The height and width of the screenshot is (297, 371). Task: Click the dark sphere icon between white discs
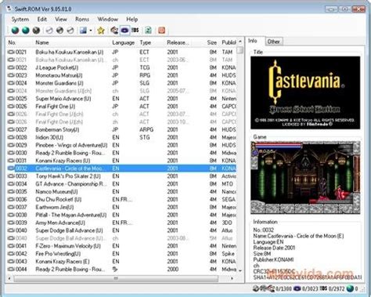pos(59,31)
